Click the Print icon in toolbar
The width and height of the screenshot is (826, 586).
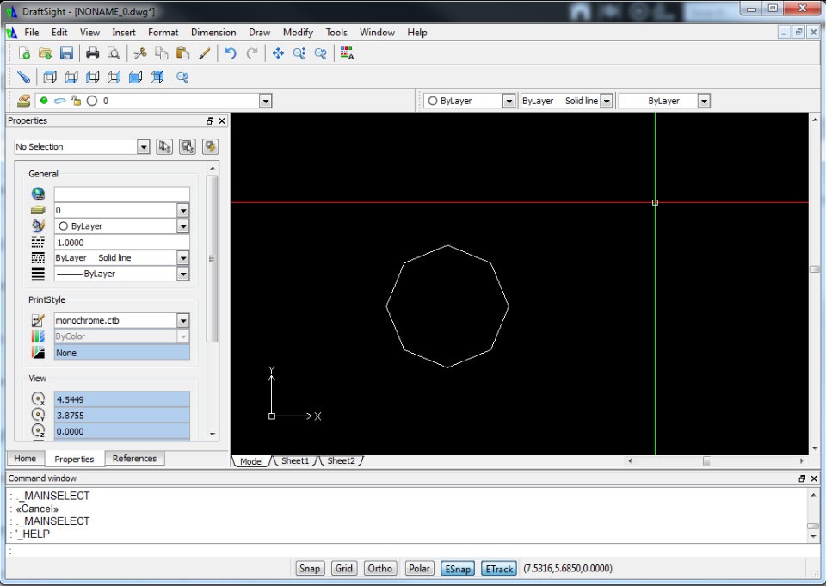(x=92, y=53)
